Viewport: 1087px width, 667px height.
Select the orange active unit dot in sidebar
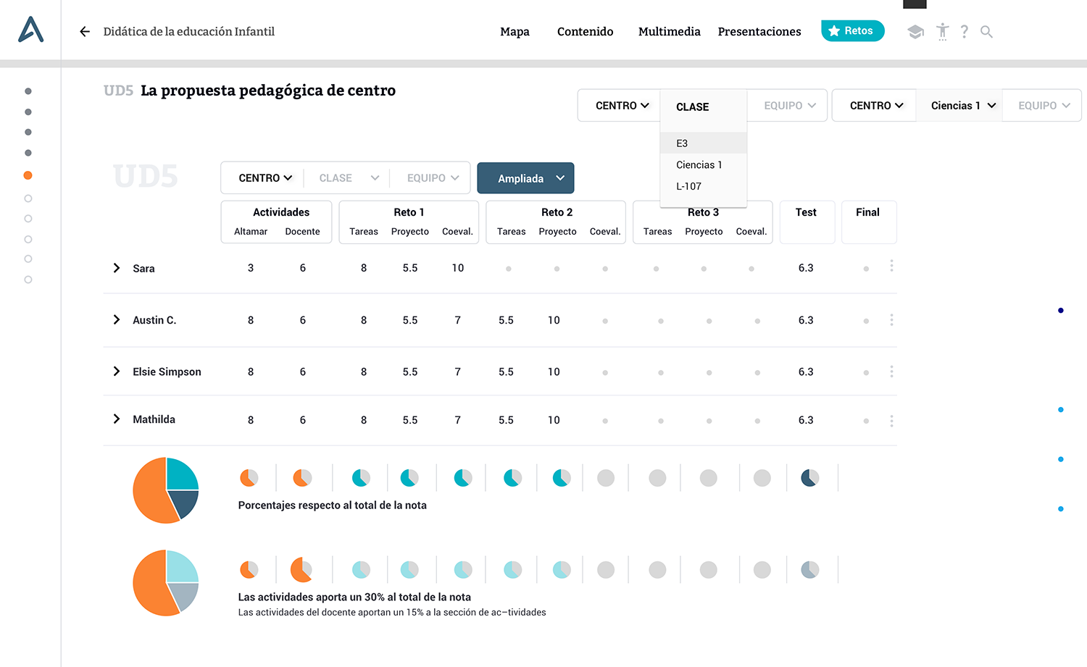click(28, 175)
